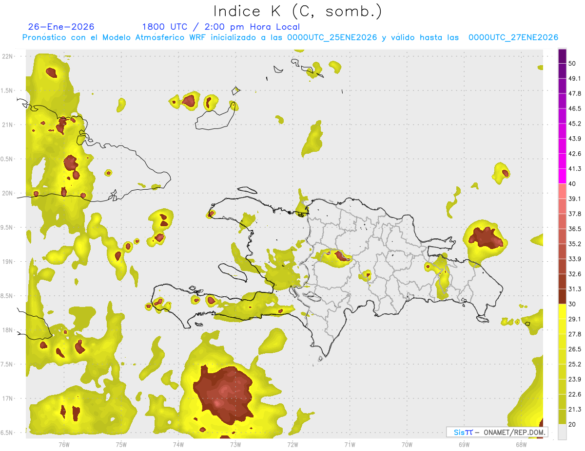Select the "20N" latitude label
The height and width of the screenshot is (451, 585).
point(8,193)
